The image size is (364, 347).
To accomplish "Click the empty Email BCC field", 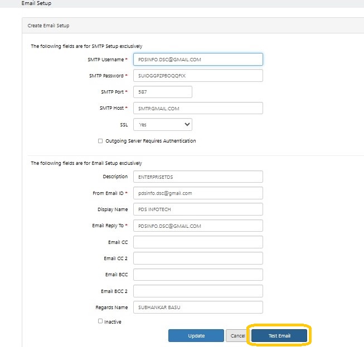I will coord(198,275).
